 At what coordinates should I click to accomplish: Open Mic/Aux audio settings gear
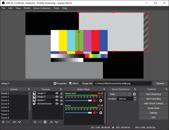point(101,113)
